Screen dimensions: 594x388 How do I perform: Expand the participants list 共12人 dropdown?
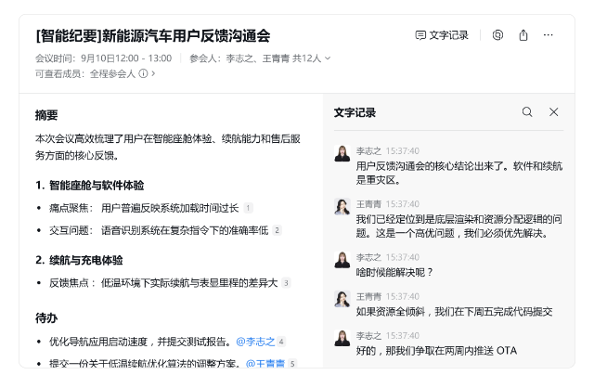pyautogui.click(x=327, y=58)
